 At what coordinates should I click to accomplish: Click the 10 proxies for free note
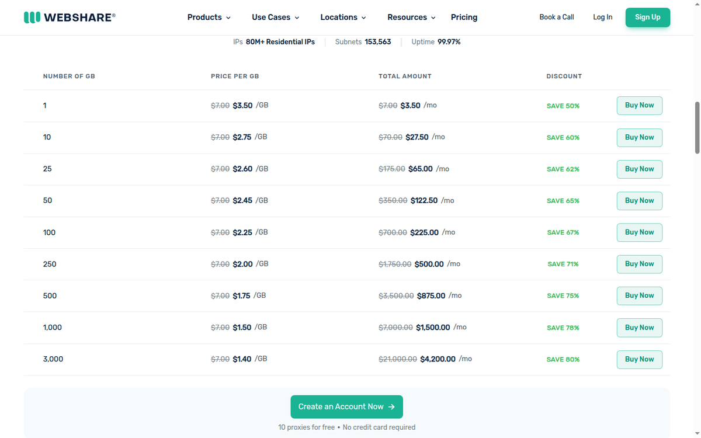(306, 427)
